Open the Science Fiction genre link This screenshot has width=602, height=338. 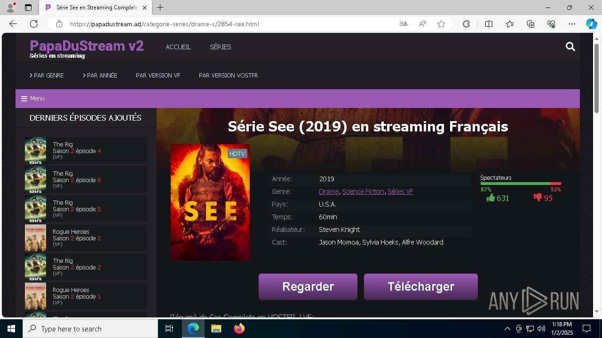click(x=363, y=192)
